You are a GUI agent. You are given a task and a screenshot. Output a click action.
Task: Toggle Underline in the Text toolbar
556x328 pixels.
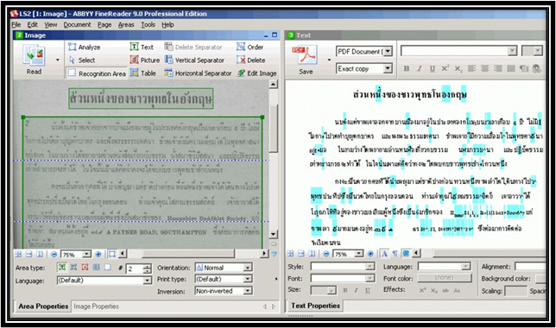433,69
